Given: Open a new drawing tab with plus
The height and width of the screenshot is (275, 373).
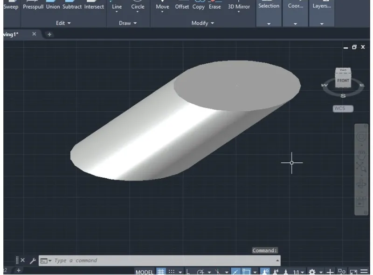Looking at the screenshot, I should click(x=49, y=34).
